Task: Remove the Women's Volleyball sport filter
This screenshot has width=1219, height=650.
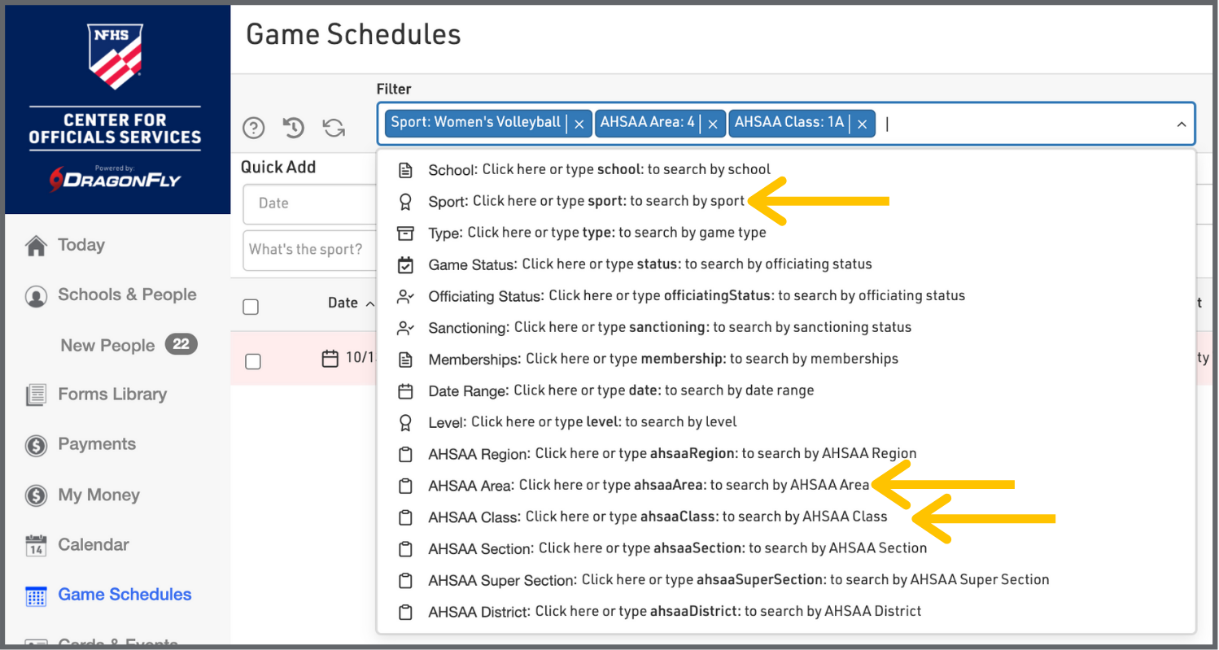Action: coord(579,124)
